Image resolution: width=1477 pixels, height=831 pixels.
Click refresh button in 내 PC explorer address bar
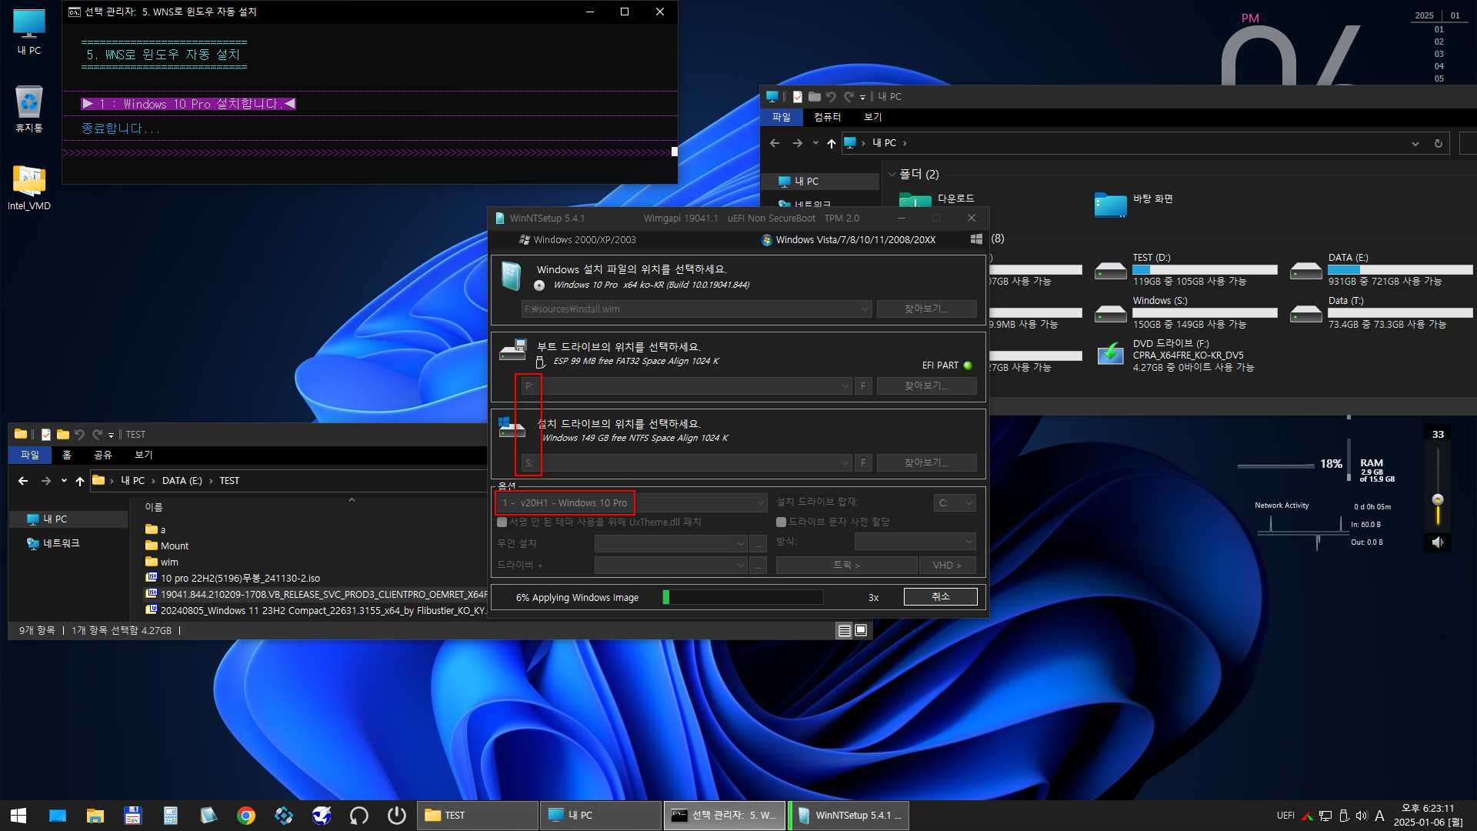(1438, 143)
